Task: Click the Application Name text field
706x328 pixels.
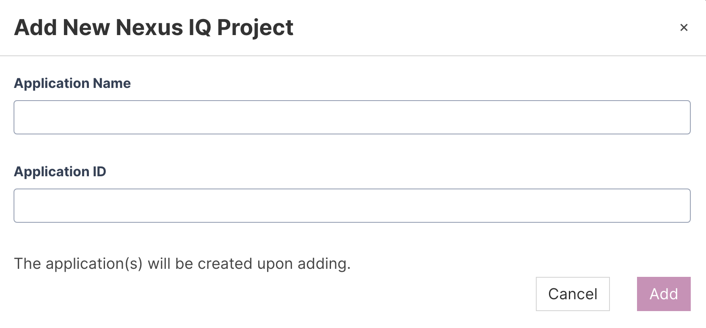Action: point(352,117)
